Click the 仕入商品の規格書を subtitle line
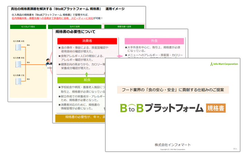250x159 pixels. (50, 15)
